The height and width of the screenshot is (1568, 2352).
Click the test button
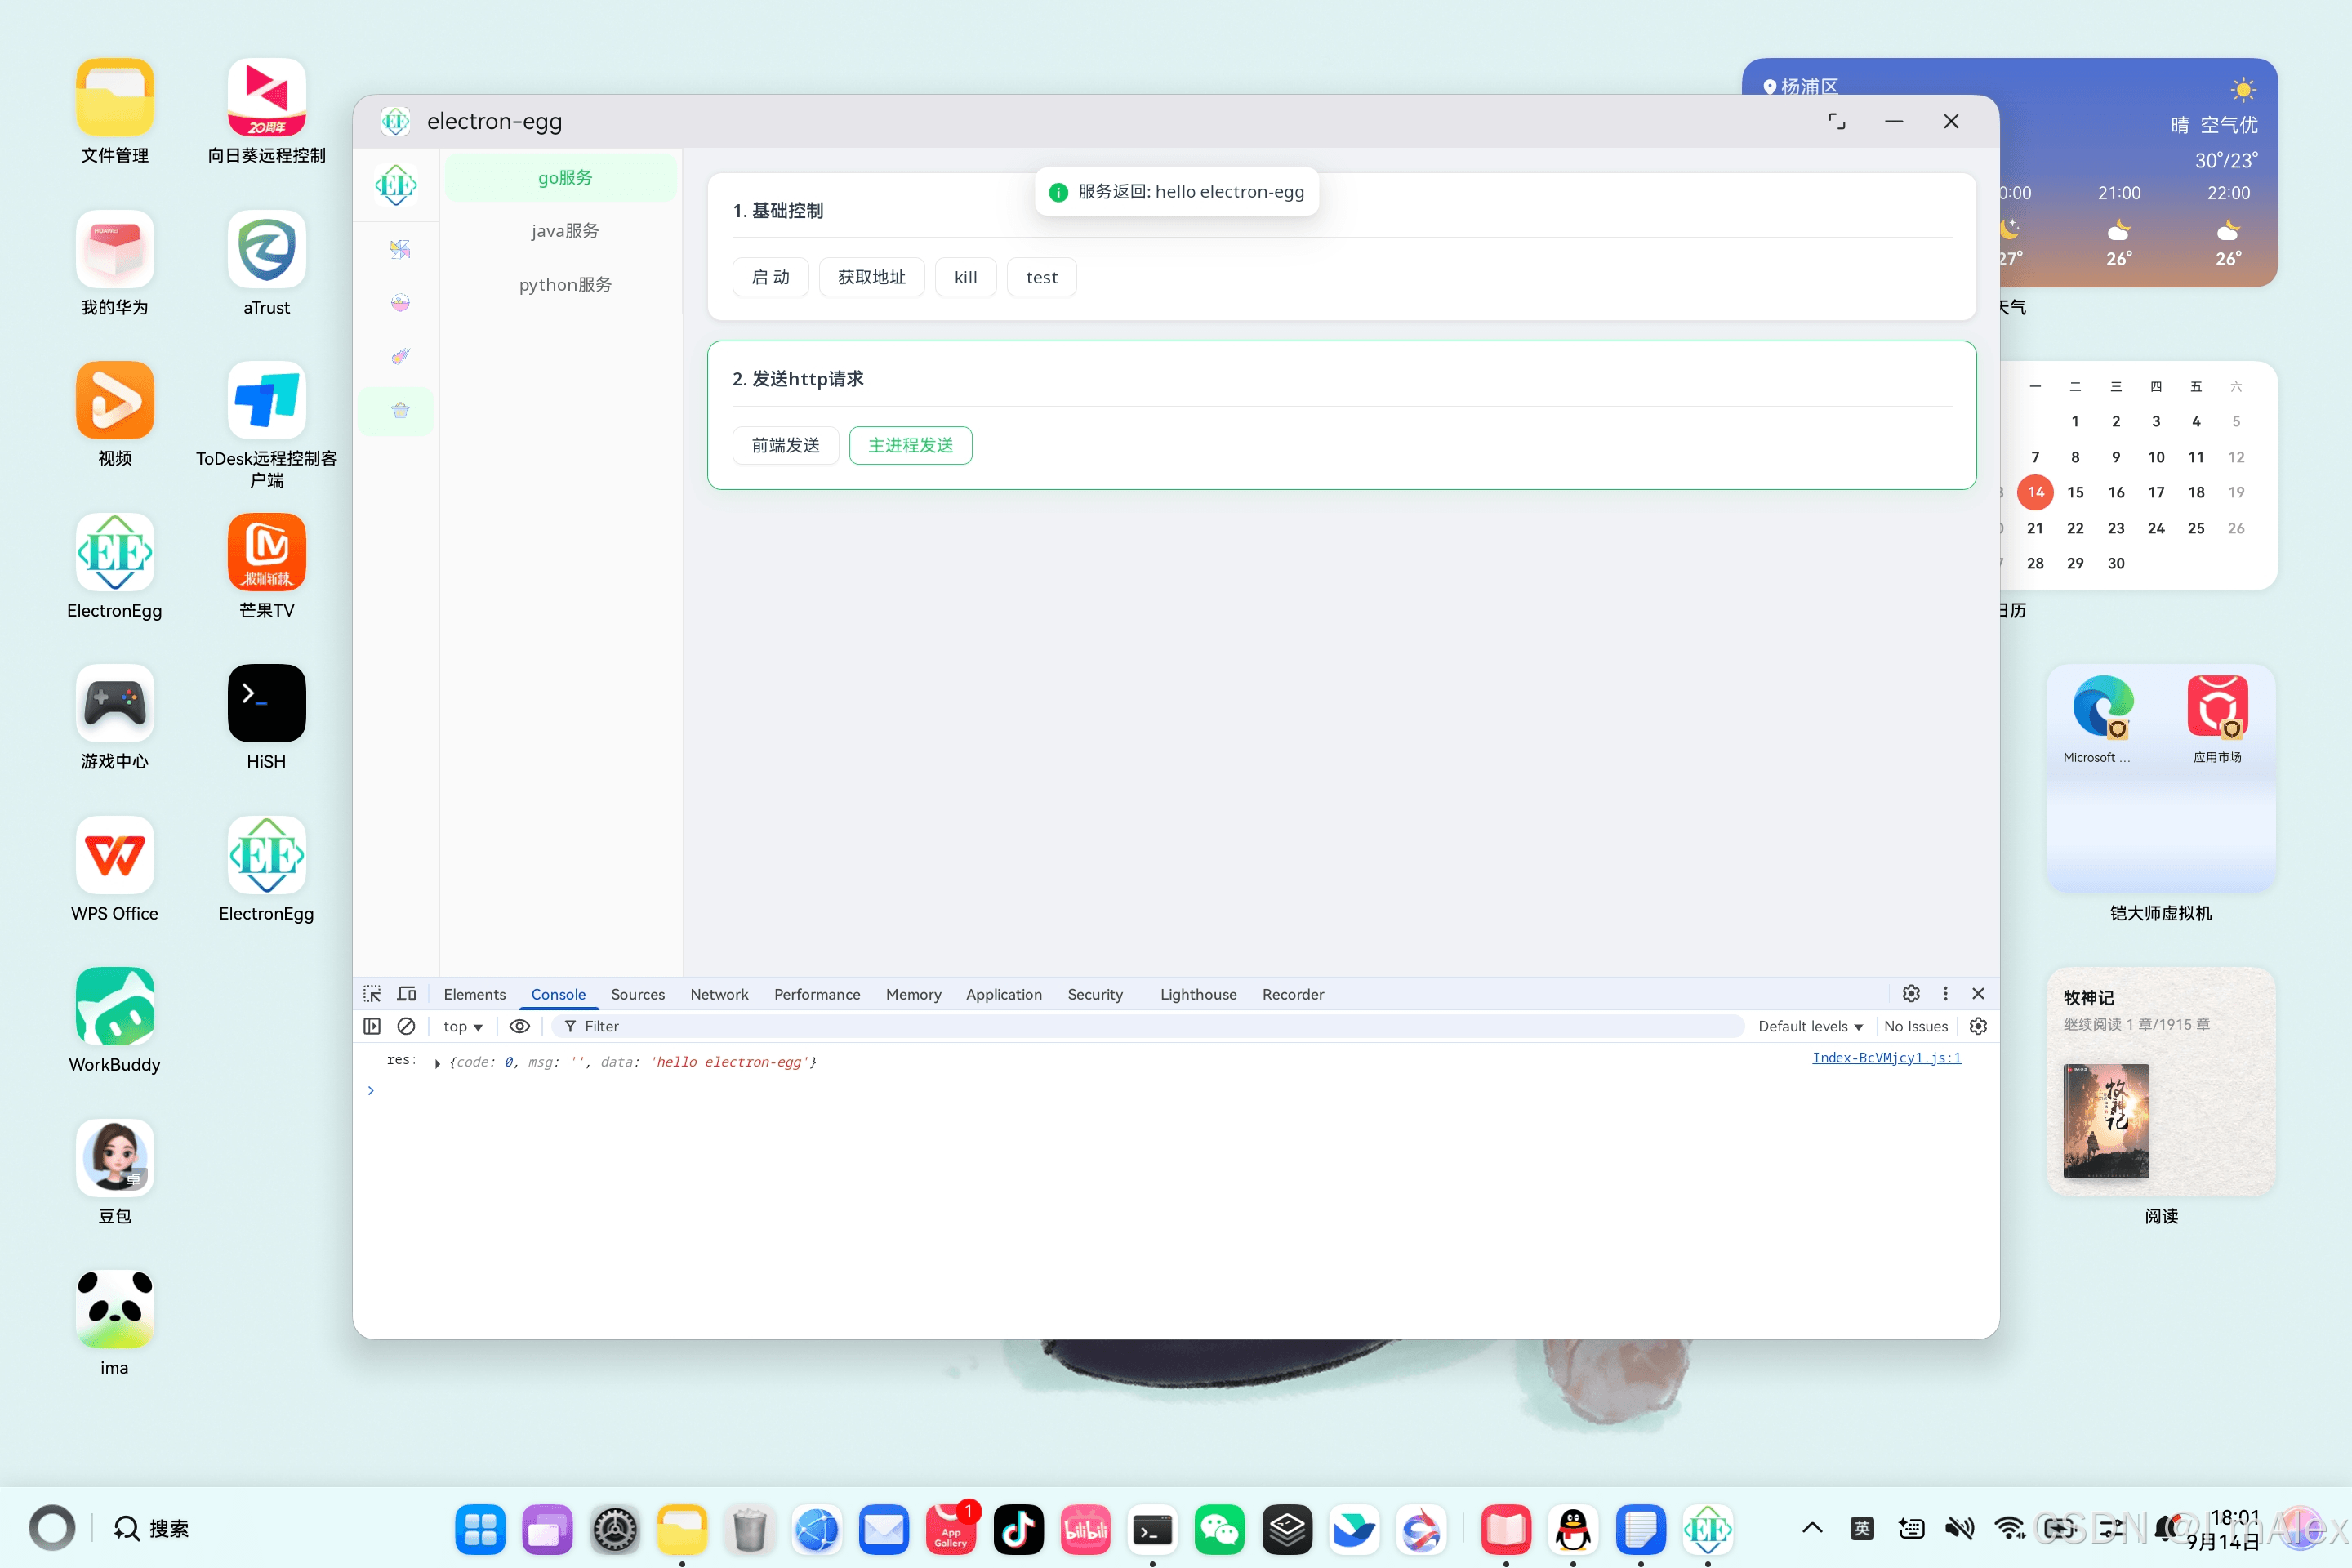1042,277
